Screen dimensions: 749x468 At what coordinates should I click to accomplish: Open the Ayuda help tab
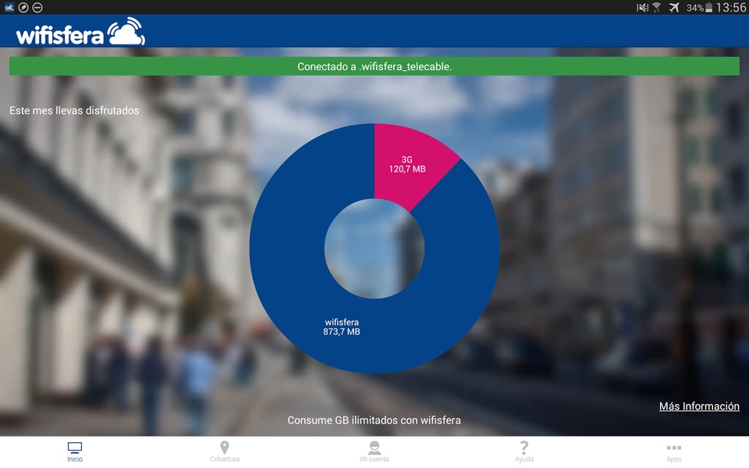pyautogui.click(x=524, y=452)
